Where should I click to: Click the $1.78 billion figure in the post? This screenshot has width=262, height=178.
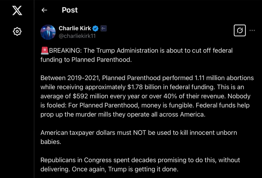tap(143, 87)
